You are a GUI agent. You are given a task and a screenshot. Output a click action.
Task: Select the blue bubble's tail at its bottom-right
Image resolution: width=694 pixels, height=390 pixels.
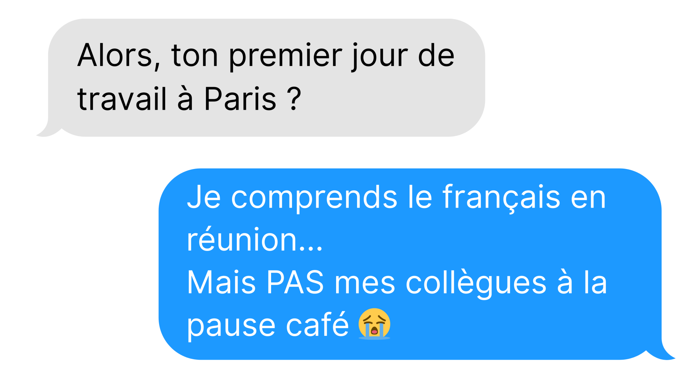pyautogui.click(x=661, y=353)
